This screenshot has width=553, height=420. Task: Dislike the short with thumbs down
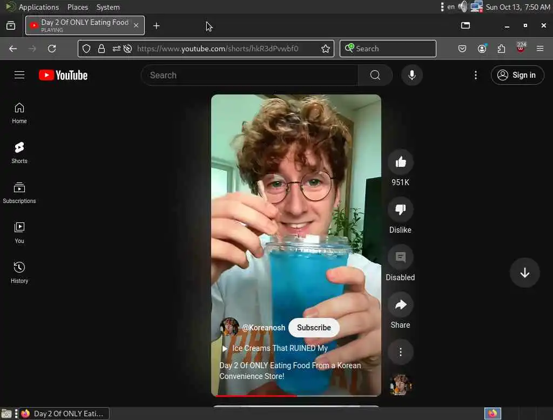click(x=401, y=210)
